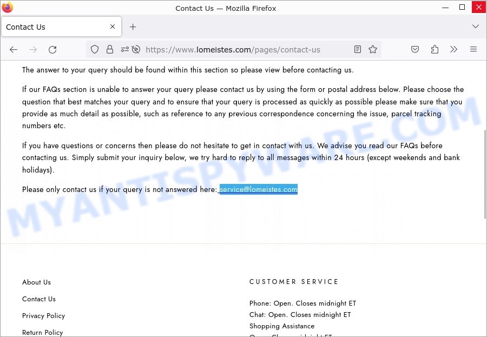Viewport: 487px width, 337px height.
Task: Click the CUSTOMER SERVICE heading
Action: coord(294,282)
